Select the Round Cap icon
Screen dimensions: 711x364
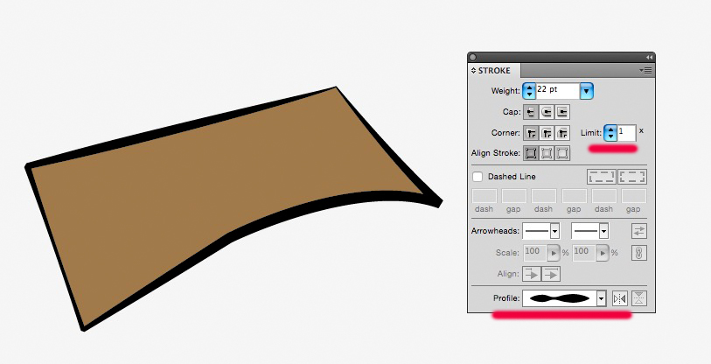(547, 112)
